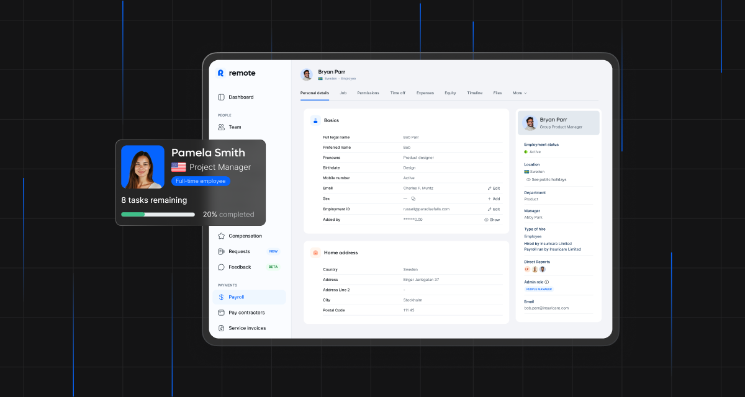Click the russell@paradisefalls.com value
This screenshot has height=397, width=745.
pos(427,209)
